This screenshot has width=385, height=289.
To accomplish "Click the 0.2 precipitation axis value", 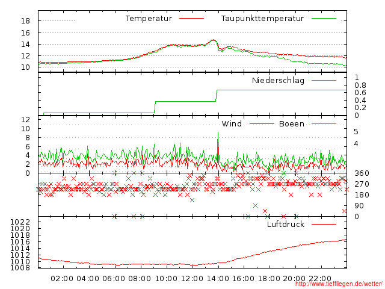I will click(x=360, y=108).
